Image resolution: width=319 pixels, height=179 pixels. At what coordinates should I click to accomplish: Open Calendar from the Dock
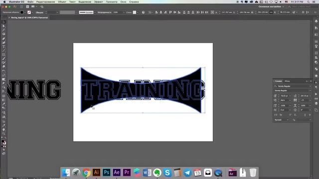point(197,173)
